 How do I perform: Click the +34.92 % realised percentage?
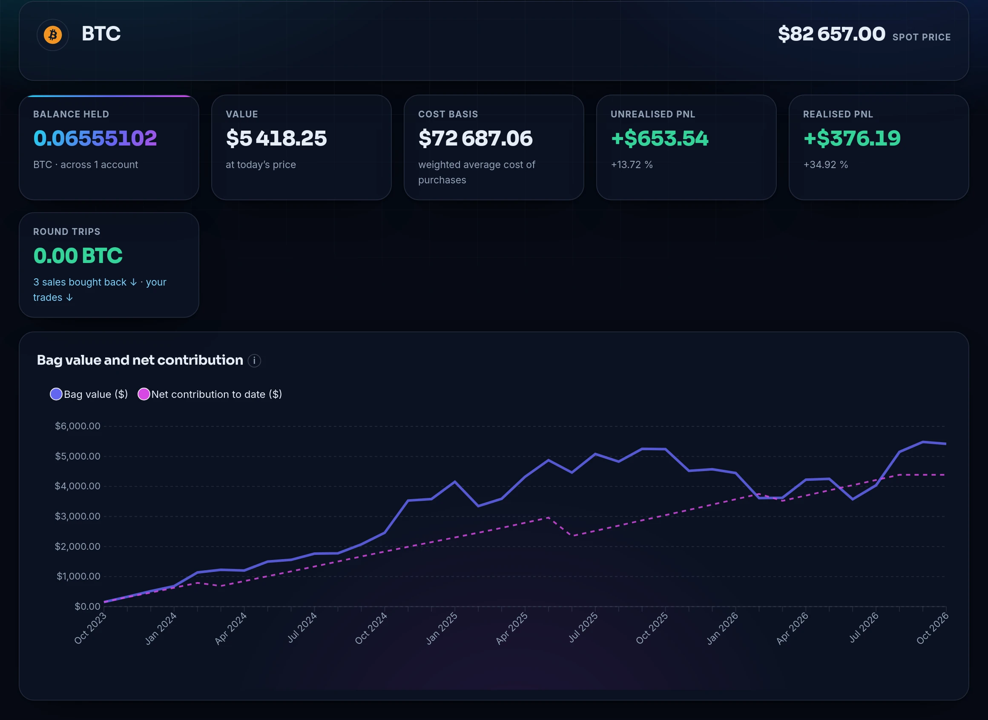826,165
